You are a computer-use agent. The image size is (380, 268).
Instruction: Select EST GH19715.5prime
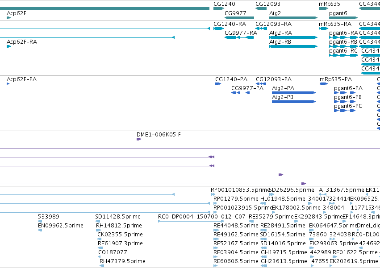coord(284,252)
